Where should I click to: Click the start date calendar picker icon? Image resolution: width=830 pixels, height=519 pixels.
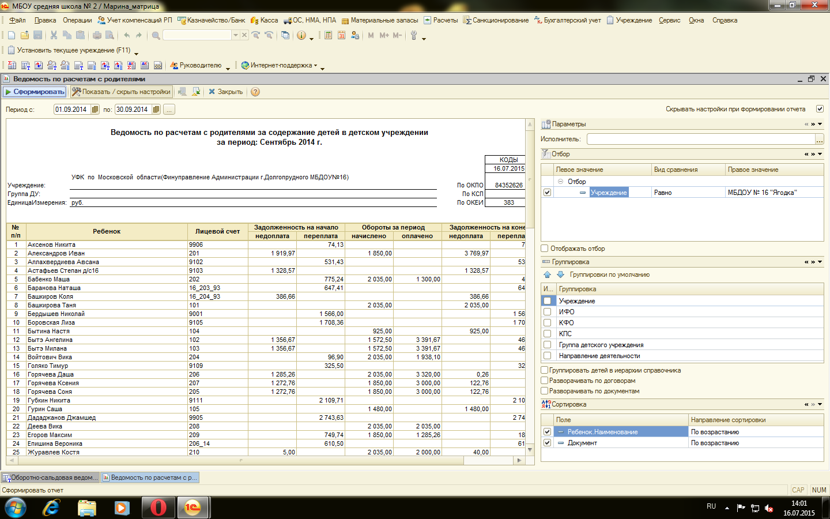pos(95,110)
